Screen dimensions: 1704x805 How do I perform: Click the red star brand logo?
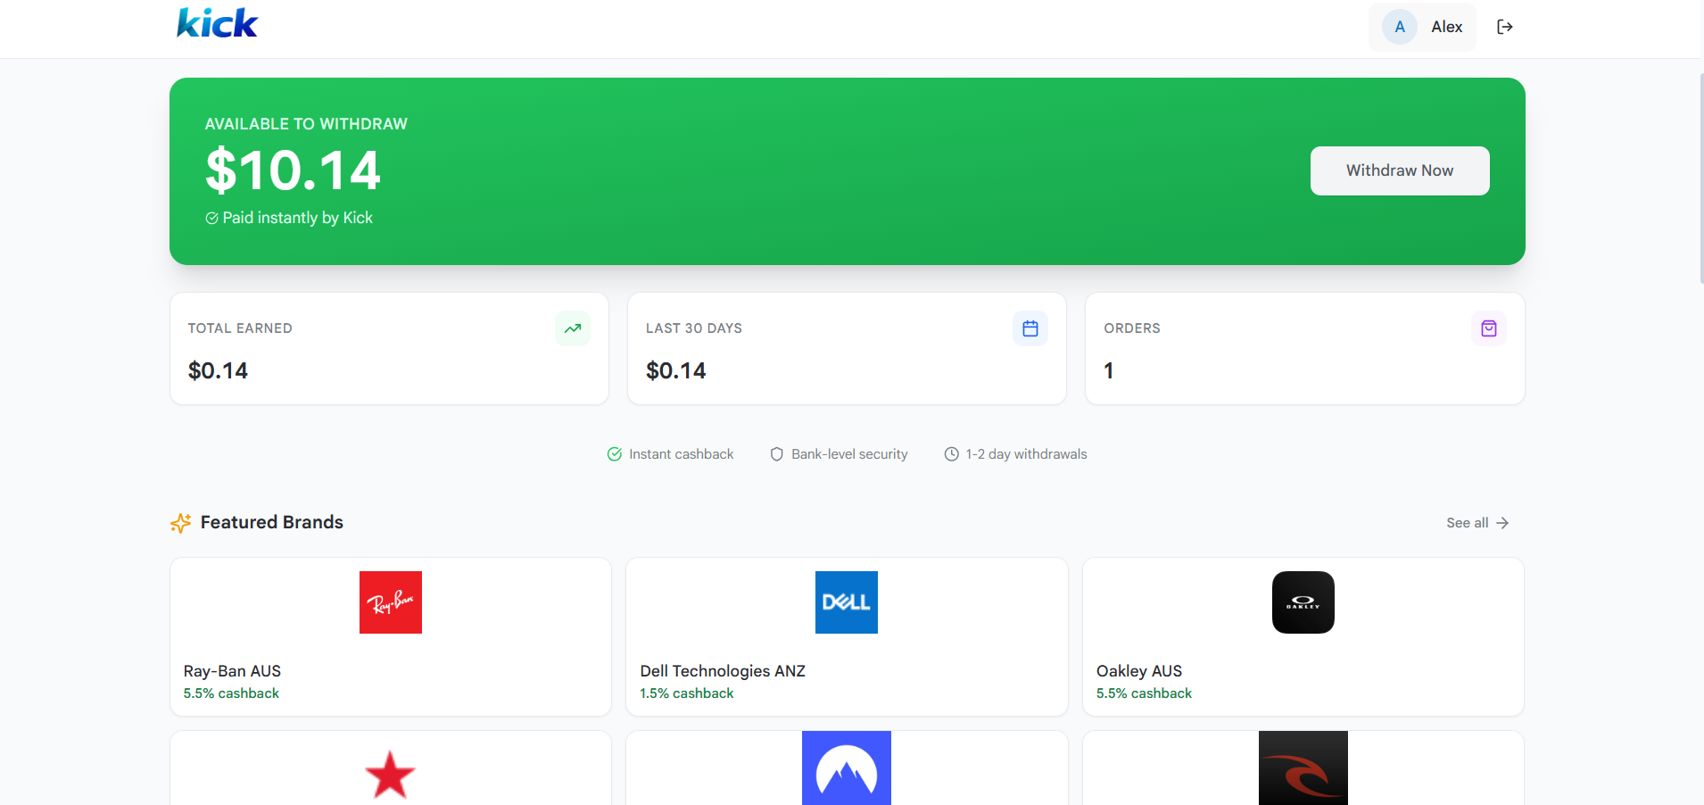(x=391, y=774)
